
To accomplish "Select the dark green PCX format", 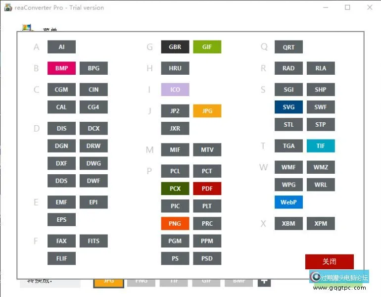I will coord(175,189).
